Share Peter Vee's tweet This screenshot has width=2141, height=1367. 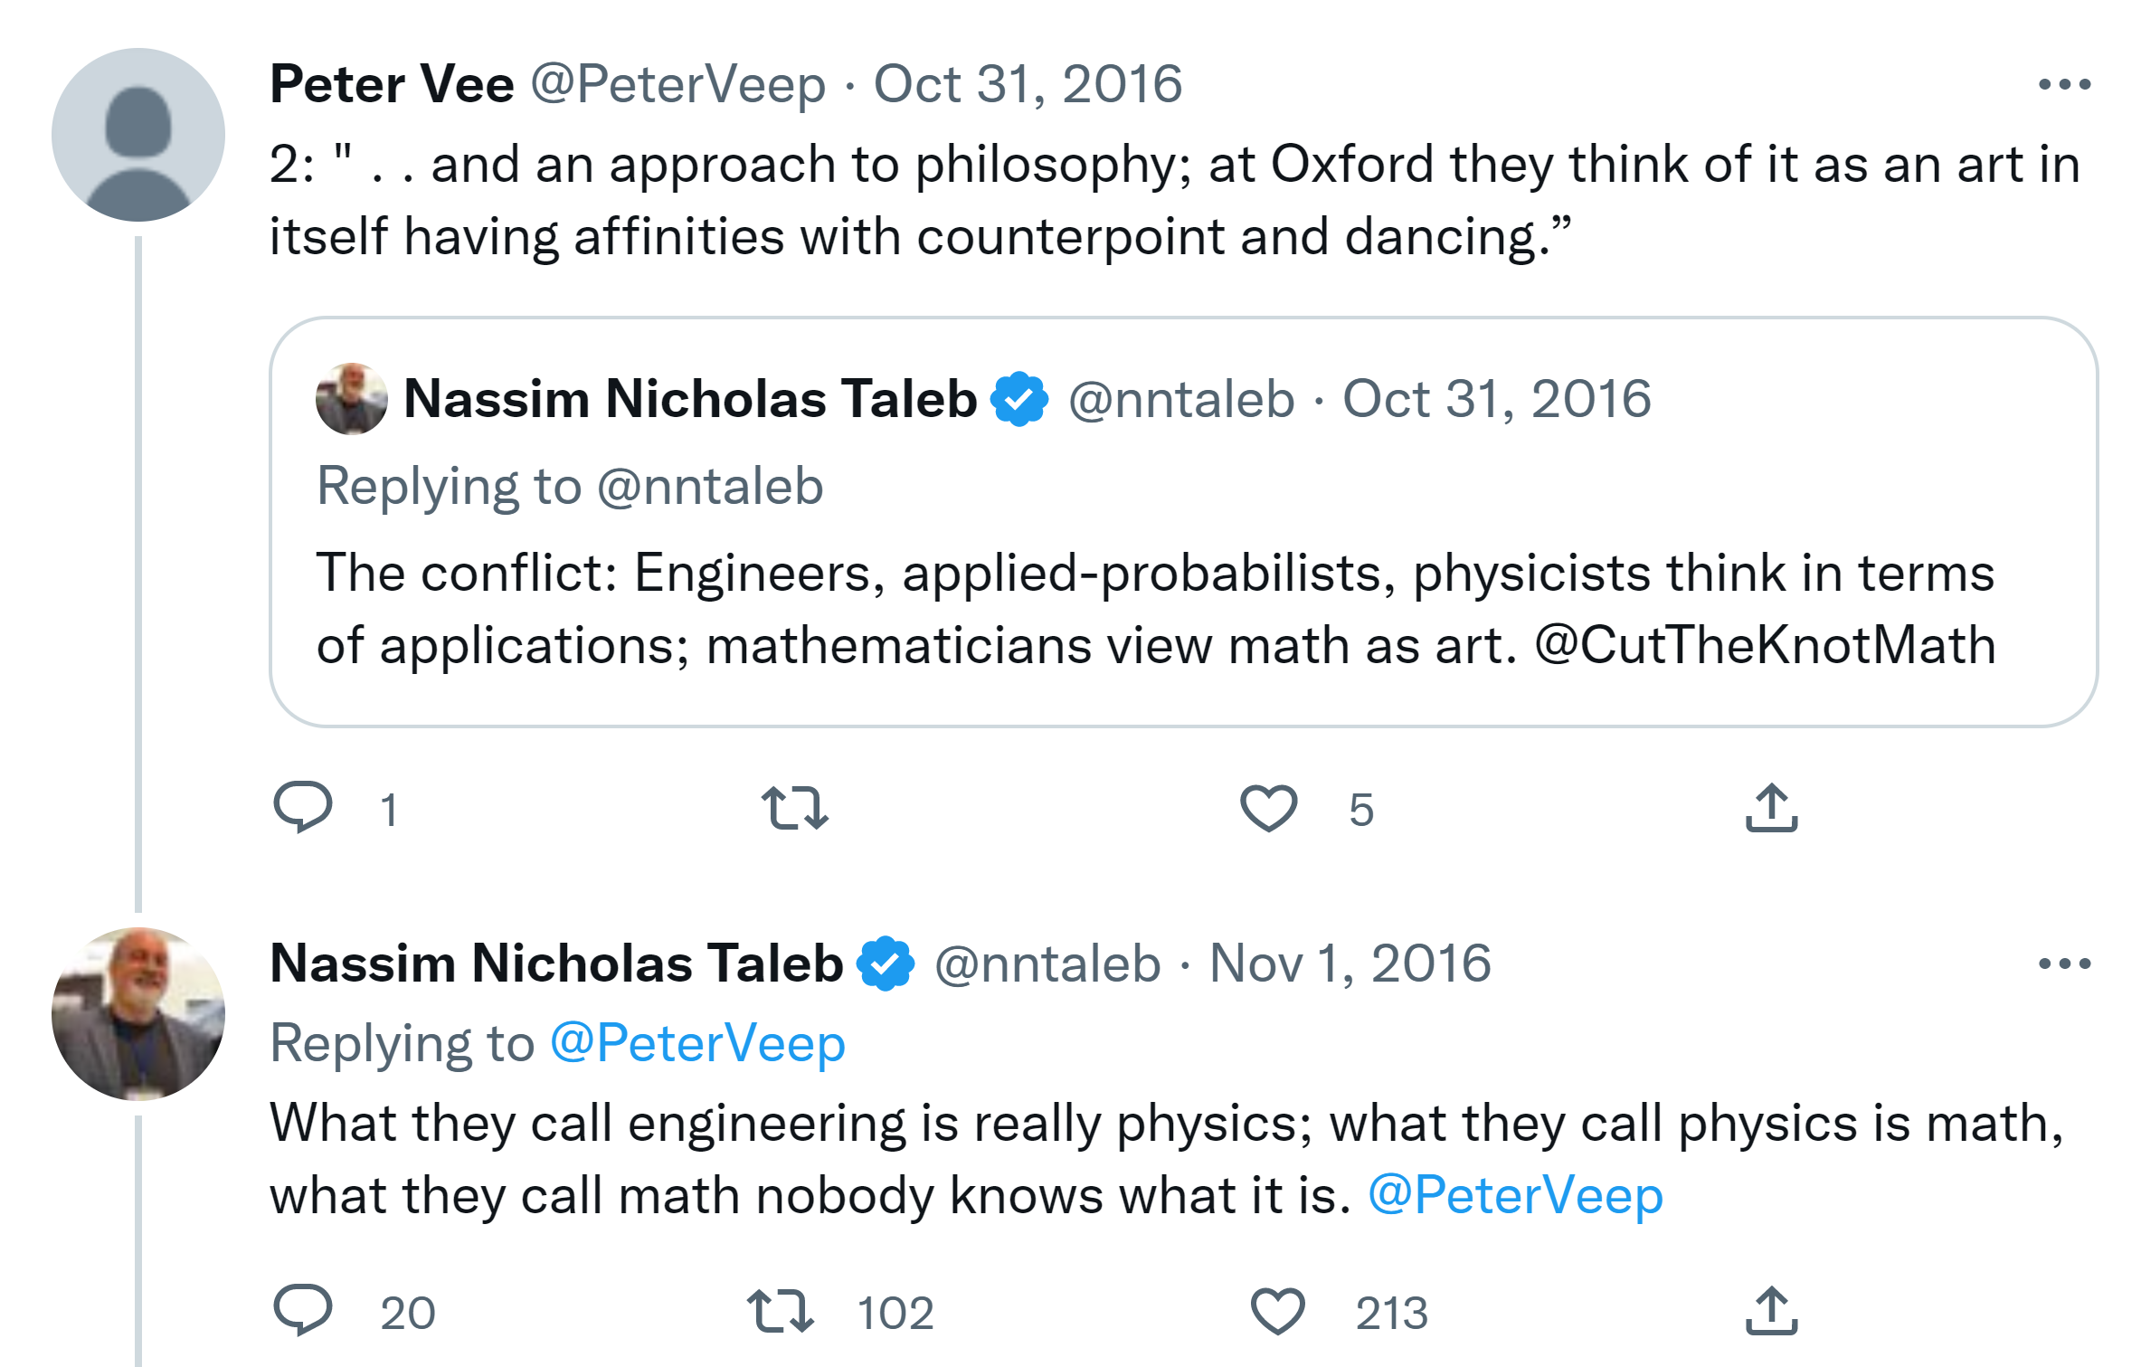[1771, 807]
